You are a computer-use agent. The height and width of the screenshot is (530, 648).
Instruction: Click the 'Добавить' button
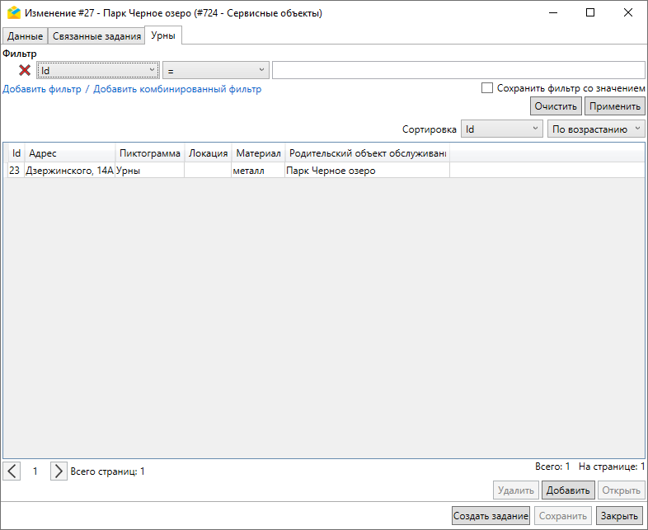(x=567, y=490)
